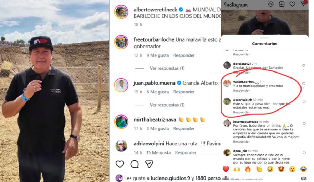Like dorajara421's comment
This screenshot has width=314, height=182.
304,66
